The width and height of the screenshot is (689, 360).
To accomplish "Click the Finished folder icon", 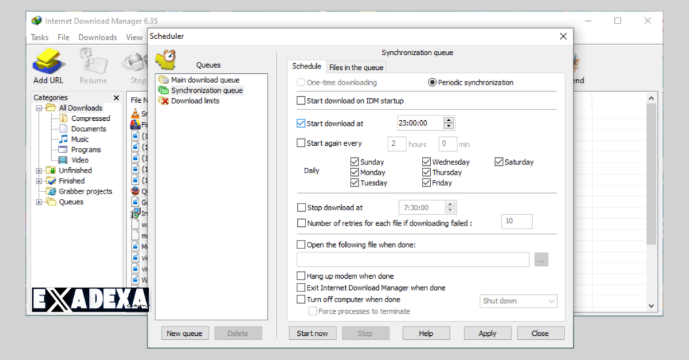I will [51, 181].
